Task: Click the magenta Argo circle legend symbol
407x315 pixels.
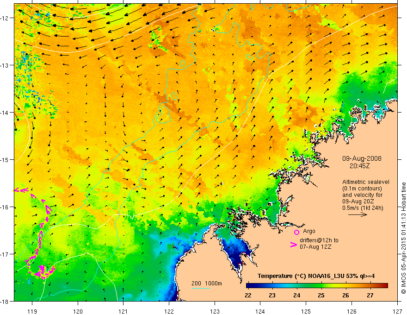Action: (x=296, y=232)
